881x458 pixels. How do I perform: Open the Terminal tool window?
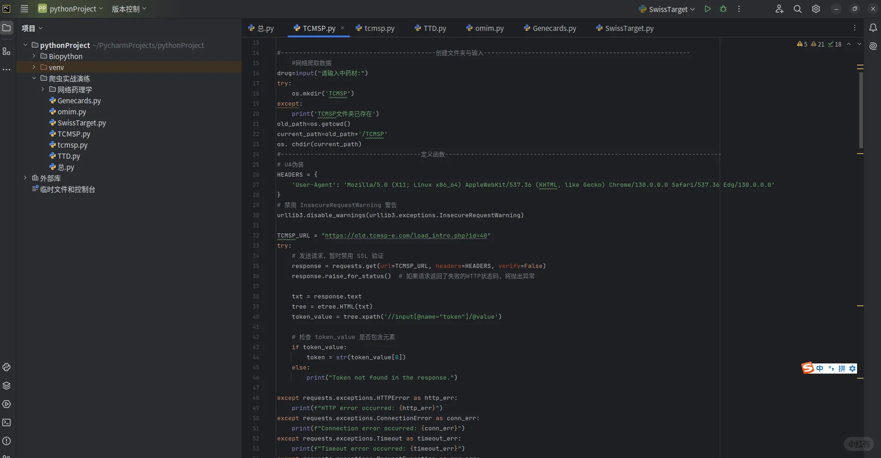[6, 422]
